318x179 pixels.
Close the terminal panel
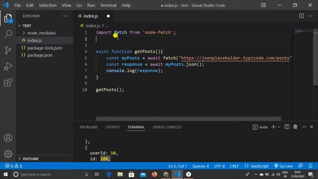312,127
